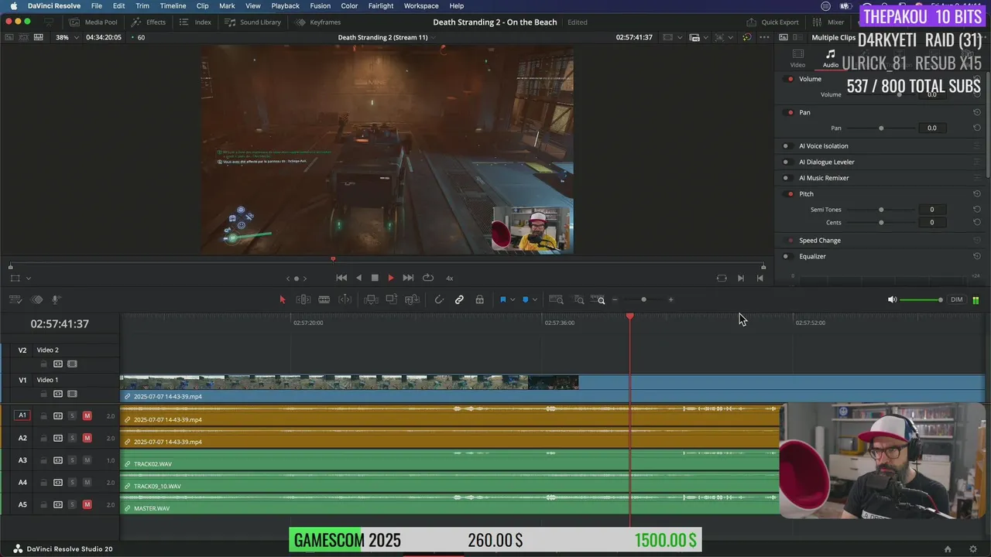The width and height of the screenshot is (991, 557).
Task: Solo audio track A4
Action: [72, 483]
